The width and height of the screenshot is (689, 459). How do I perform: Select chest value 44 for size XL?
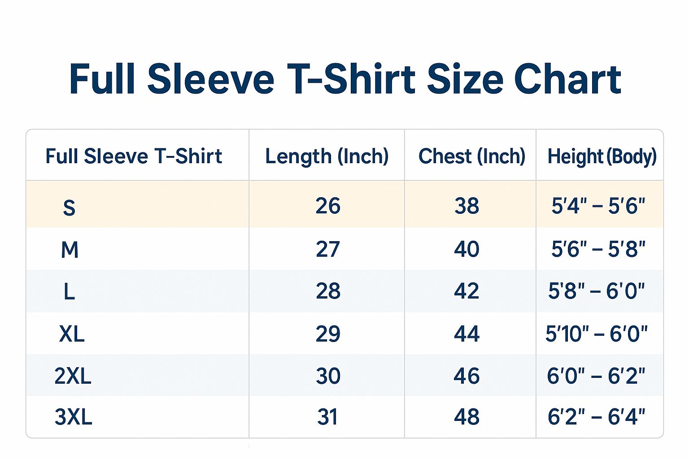coord(467,334)
